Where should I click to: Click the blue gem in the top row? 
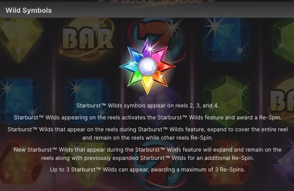pyautogui.click(x=226, y=39)
